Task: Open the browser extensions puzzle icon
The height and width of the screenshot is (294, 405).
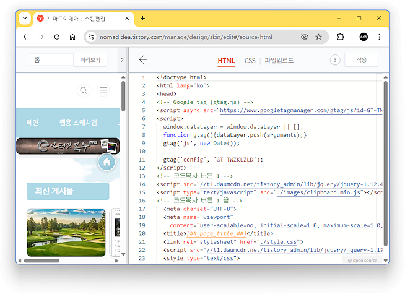Action: tap(341, 37)
